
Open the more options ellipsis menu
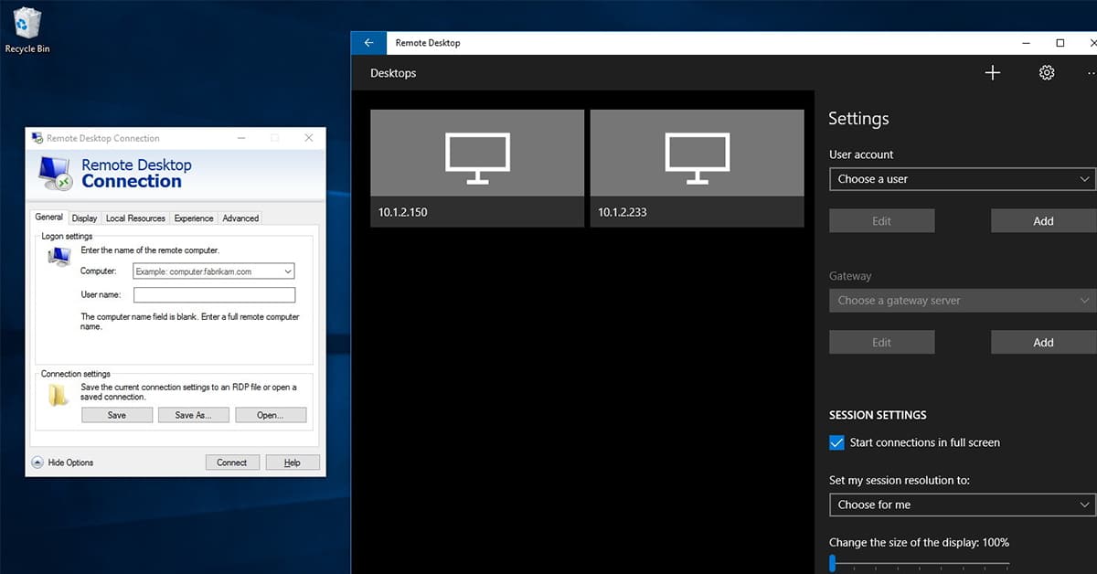(x=1092, y=73)
